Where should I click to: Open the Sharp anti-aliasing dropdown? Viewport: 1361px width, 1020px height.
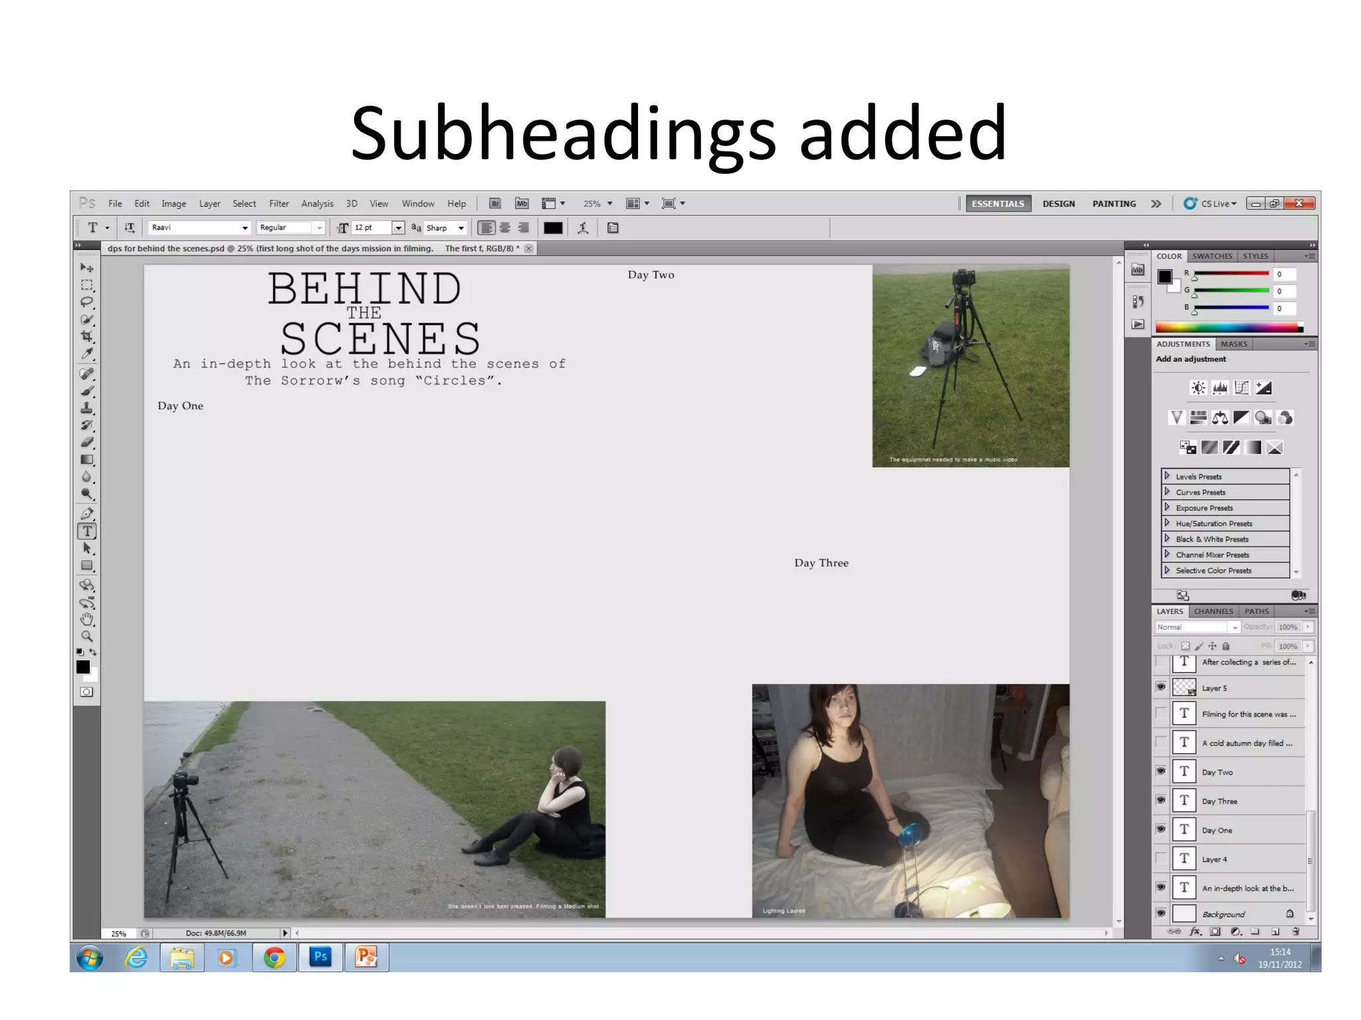[x=461, y=228]
